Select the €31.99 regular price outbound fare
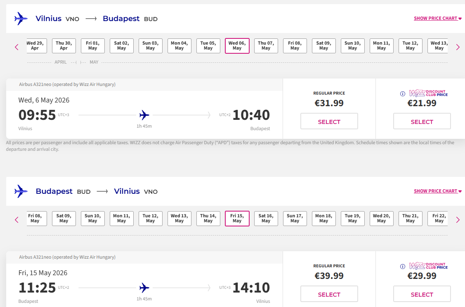Image resolution: width=465 pixels, height=307 pixels. (x=329, y=122)
